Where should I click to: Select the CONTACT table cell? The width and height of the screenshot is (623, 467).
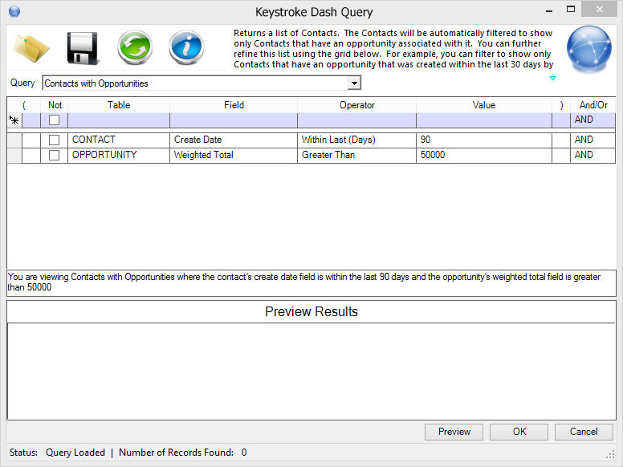tap(119, 140)
